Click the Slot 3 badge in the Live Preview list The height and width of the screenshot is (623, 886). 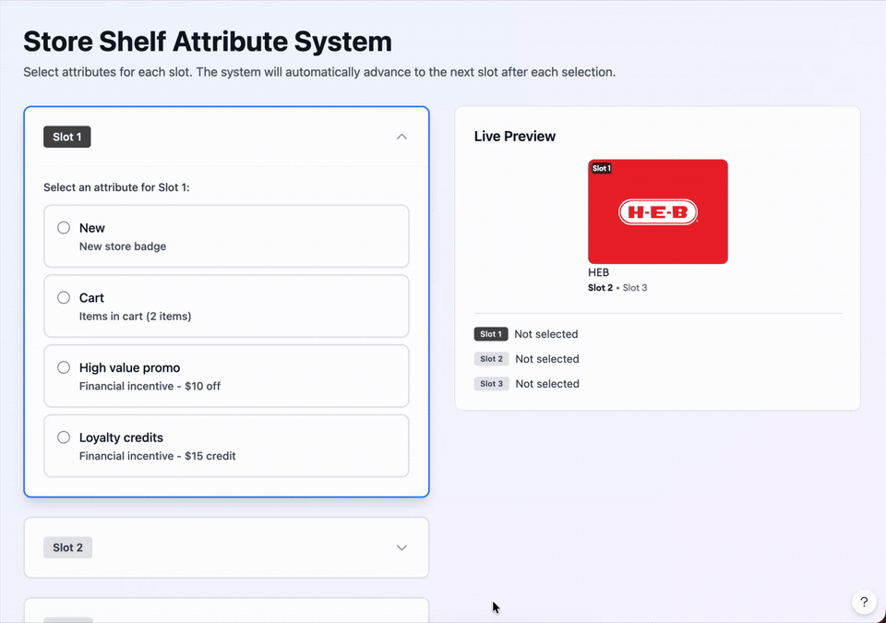(491, 384)
